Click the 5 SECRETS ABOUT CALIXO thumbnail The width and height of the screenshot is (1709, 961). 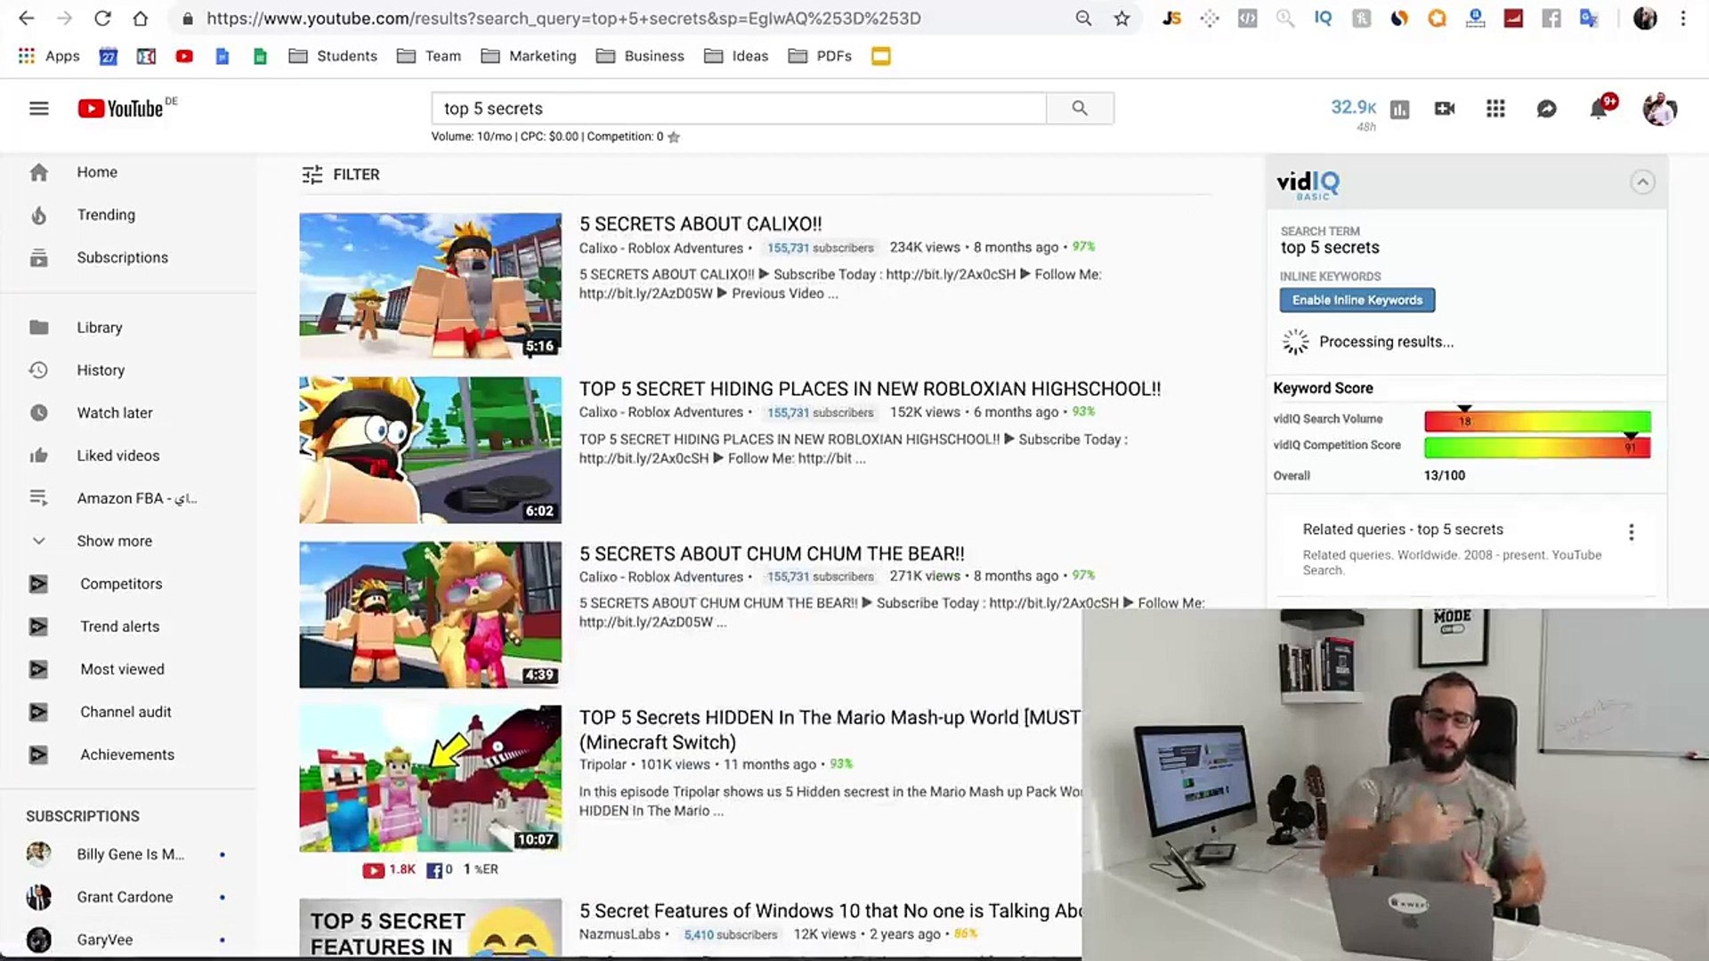point(430,285)
